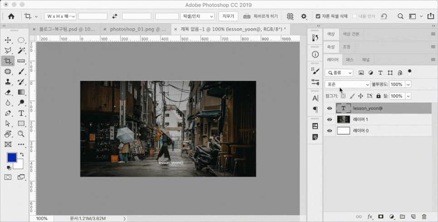Select the Move tool
This screenshot has width=438, height=222.
[x=8, y=40]
